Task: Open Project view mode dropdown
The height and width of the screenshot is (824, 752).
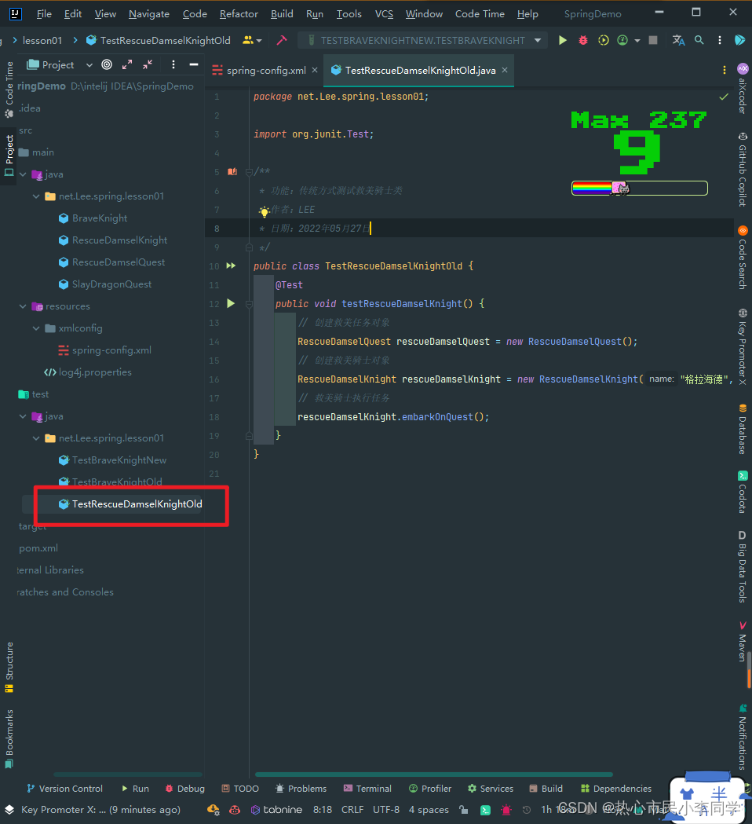Action: (x=89, y=64)
